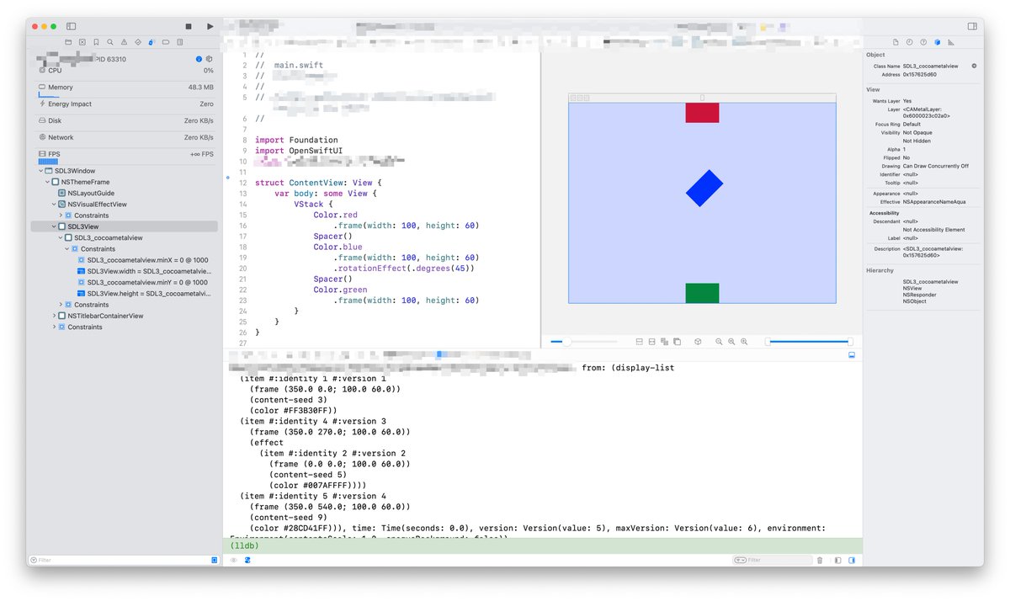Stop the running scheme with Stop button
The height and width of the screenshot is (601, 1010).
point(189,27)
